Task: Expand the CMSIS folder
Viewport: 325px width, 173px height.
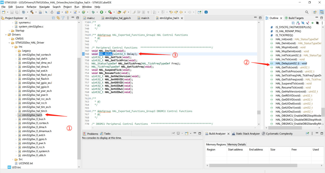Action: 9,39
